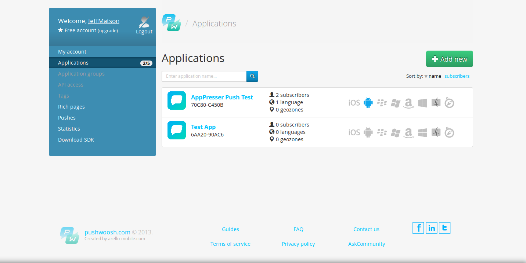Open API access in the sidebar

[x=102, y=85]
